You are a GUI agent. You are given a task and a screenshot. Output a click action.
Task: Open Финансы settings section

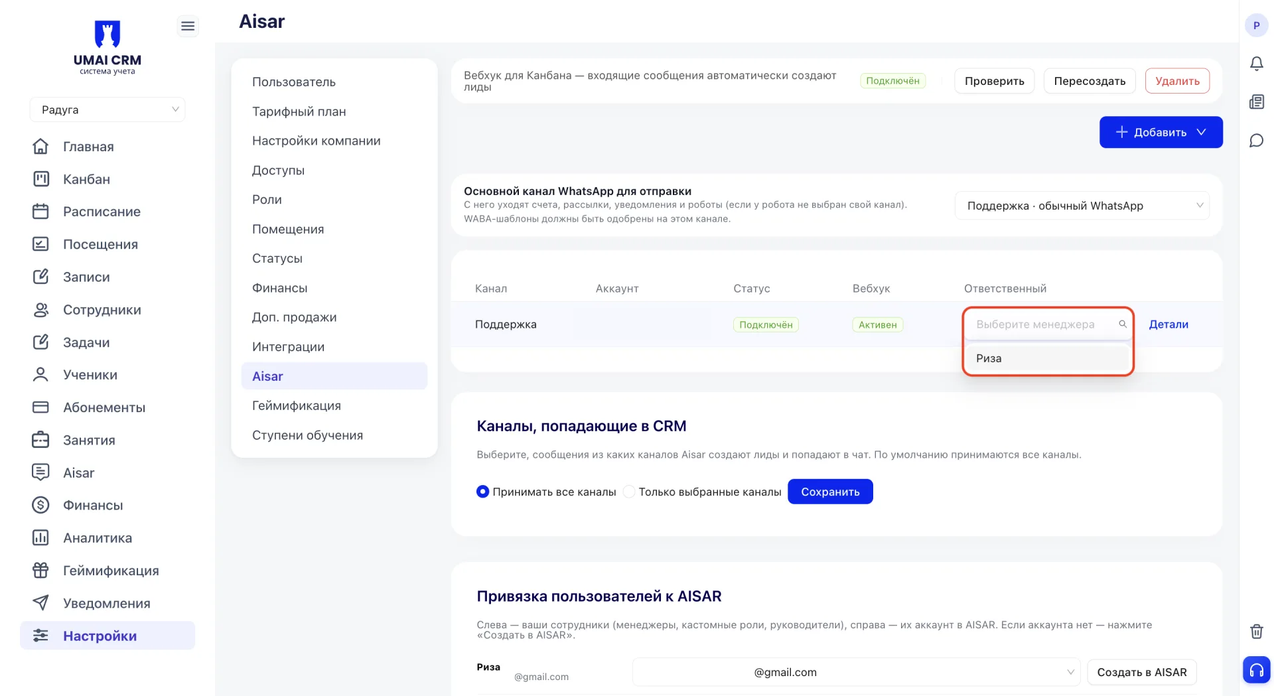(280, 287)
